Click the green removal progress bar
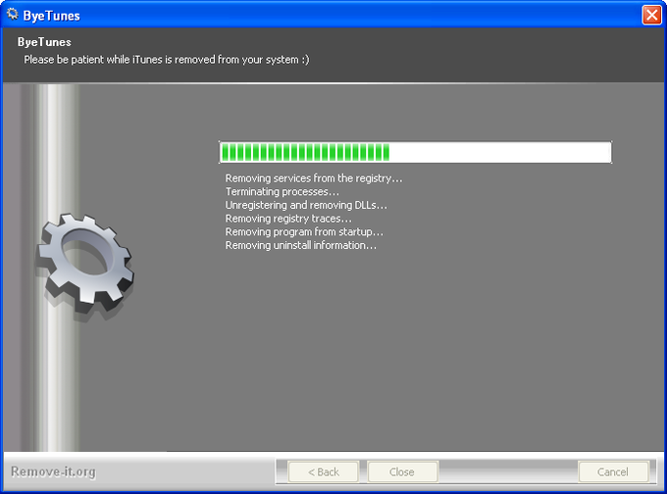Screen dimensions: 667x494 tap(415, 152)
